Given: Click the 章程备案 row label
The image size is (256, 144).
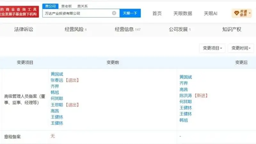Looking at the screenshot, I should 12,137.
